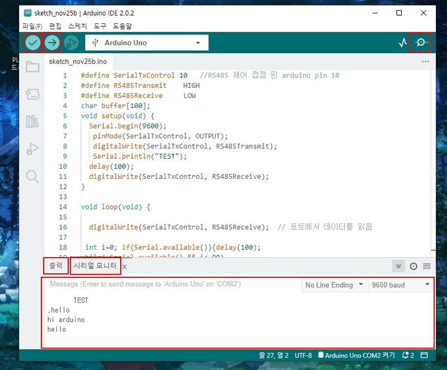Viewport: 447px width, 370px height.
Task: Click Serial.println("TEST") on line 9
Action: [x=140, y=156]
